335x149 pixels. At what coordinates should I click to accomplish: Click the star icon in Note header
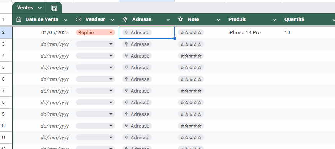[181, 19]
